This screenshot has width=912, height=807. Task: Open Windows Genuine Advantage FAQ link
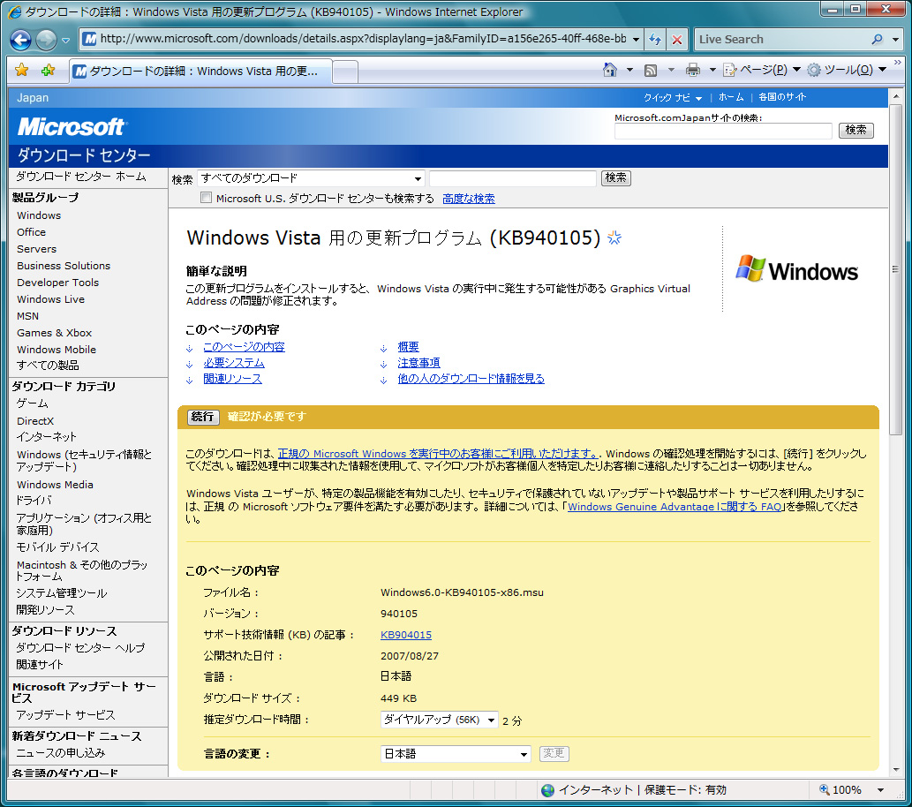[675, 507]
